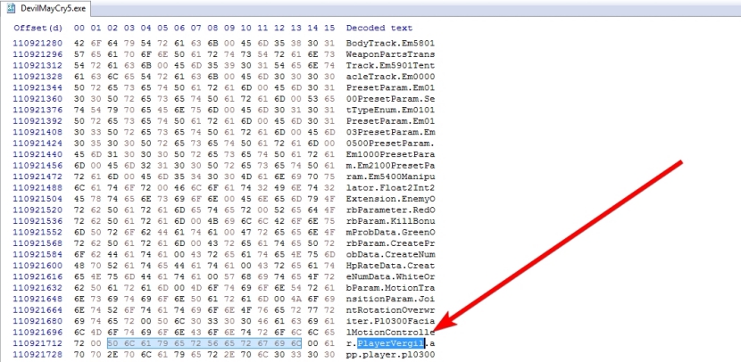
Task: Click the column 15 header
Action: [x=329, y=29]
